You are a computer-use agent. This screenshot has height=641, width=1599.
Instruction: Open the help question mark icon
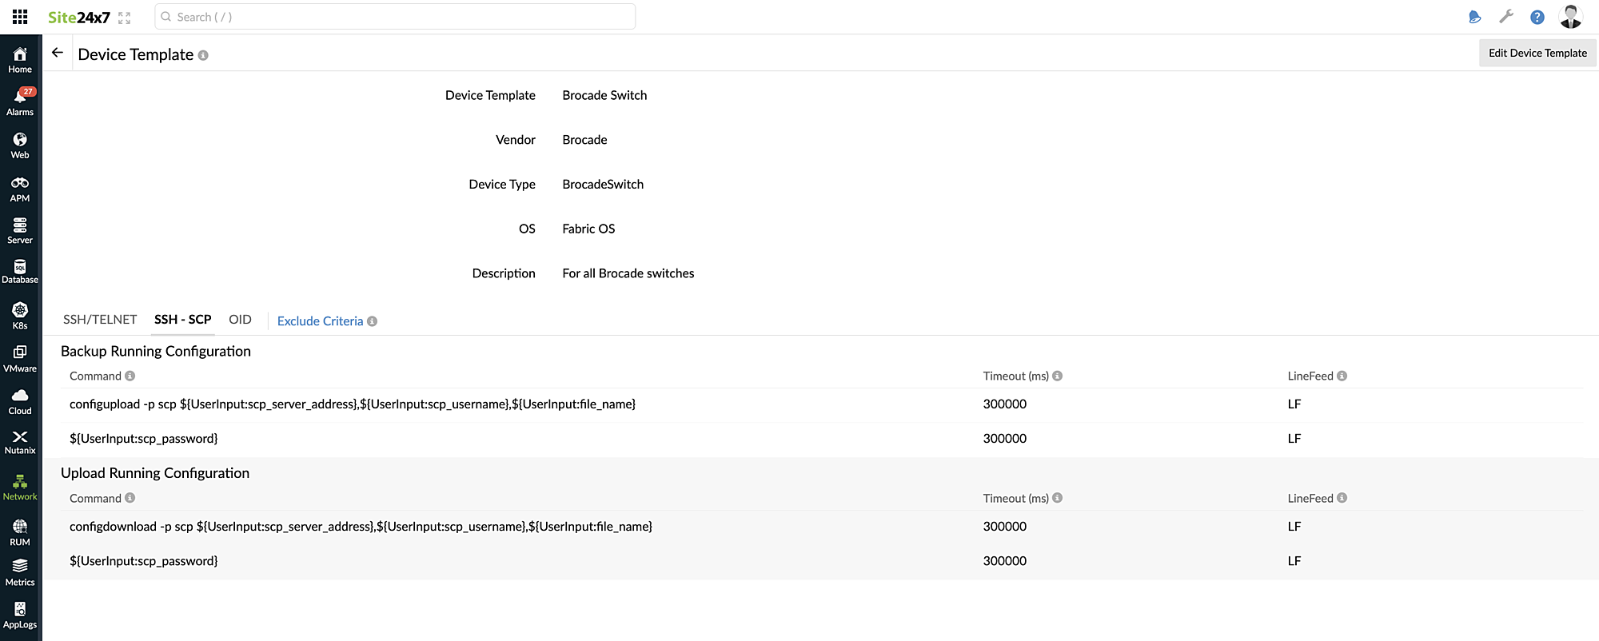(1537, 17)
